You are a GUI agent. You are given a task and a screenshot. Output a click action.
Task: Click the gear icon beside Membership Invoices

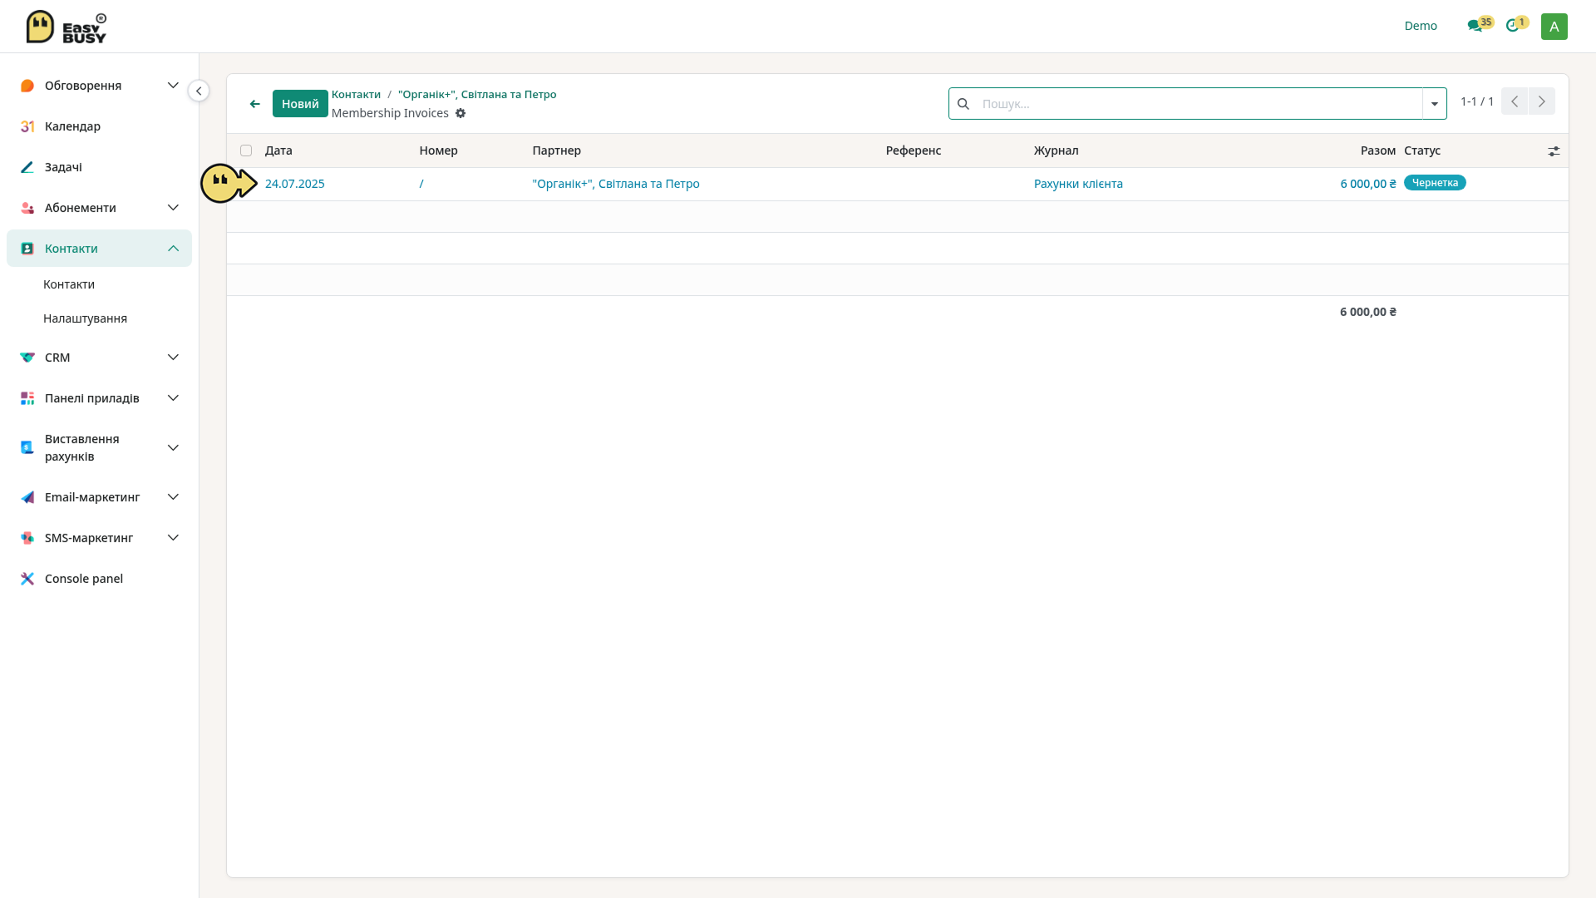461,113
